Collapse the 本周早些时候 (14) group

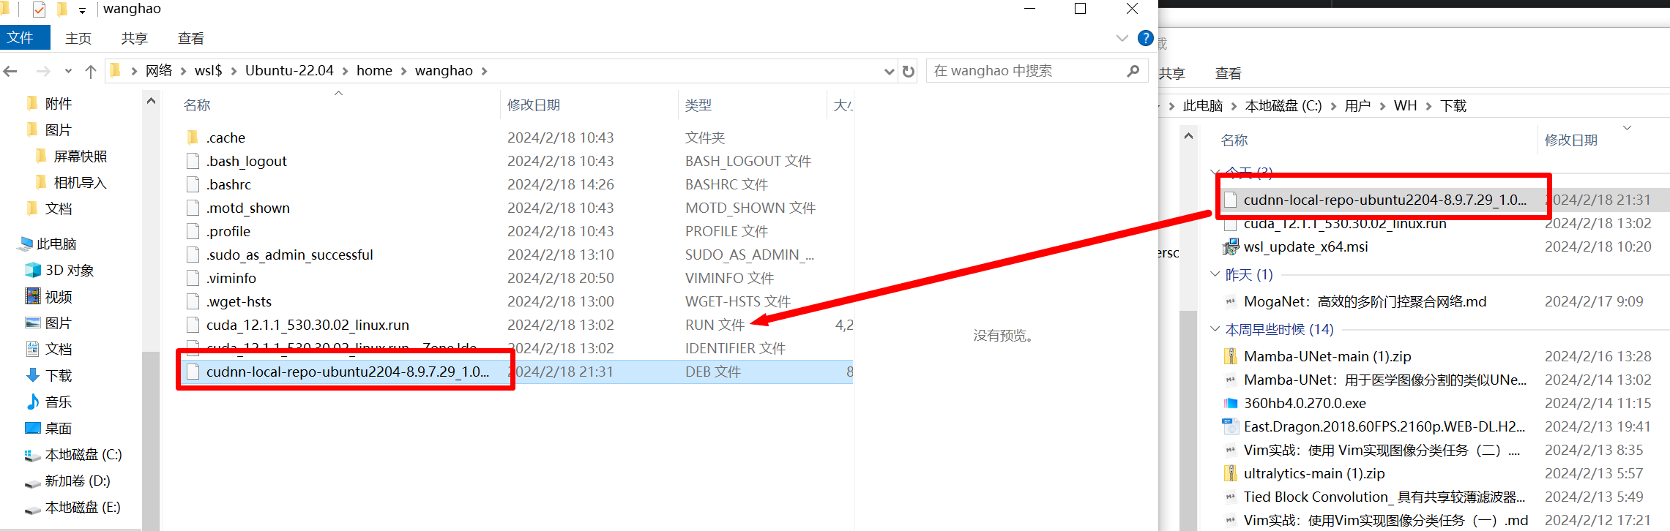(x=1215, y=329)
